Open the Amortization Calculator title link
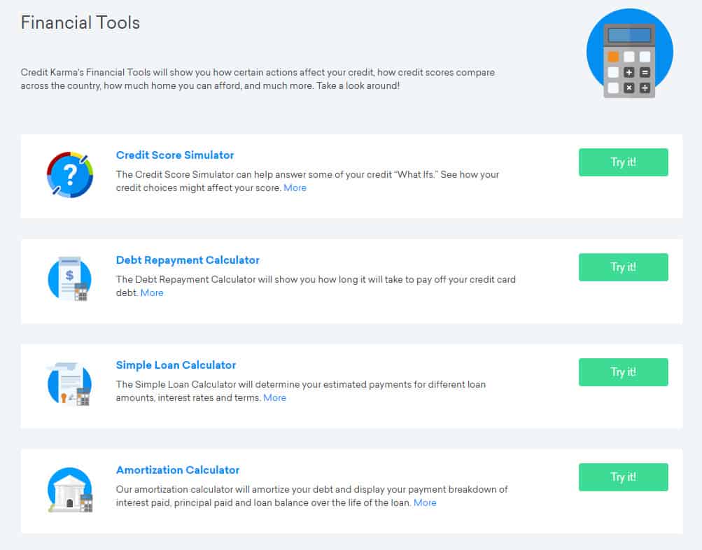This screenshot has height=550, width=702. pos(178,470)
